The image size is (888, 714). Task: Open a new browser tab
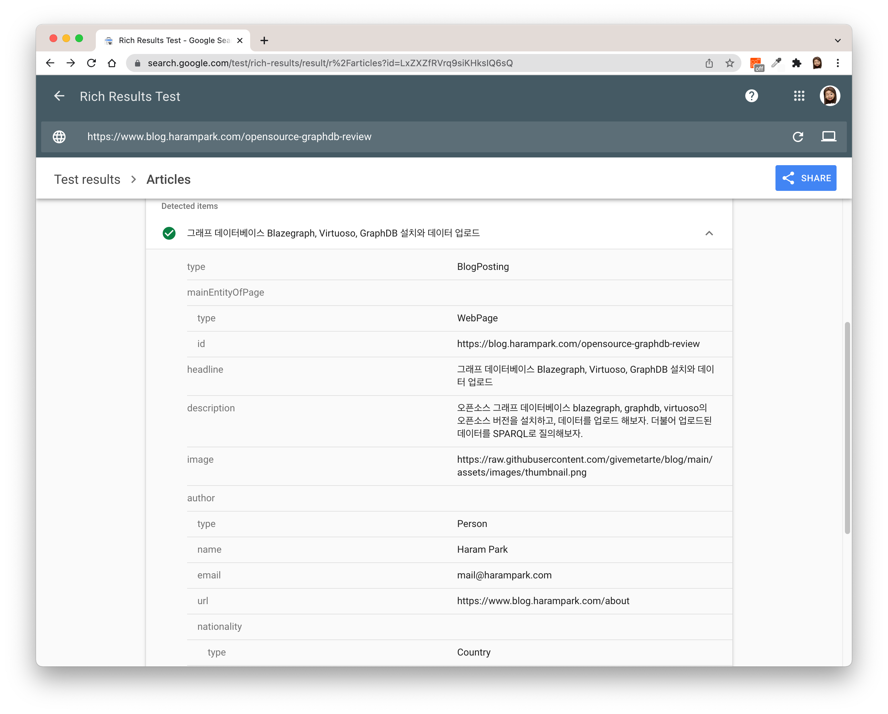point(264,40)
